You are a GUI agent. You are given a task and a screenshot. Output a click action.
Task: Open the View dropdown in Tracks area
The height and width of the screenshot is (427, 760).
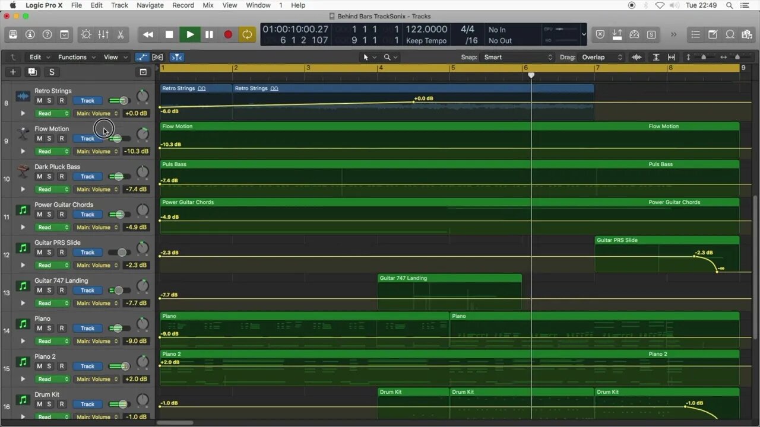click(x=115, y=57)
